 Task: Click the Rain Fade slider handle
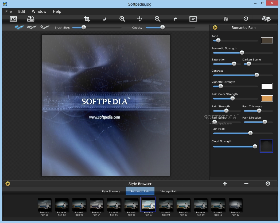(250, 133)
